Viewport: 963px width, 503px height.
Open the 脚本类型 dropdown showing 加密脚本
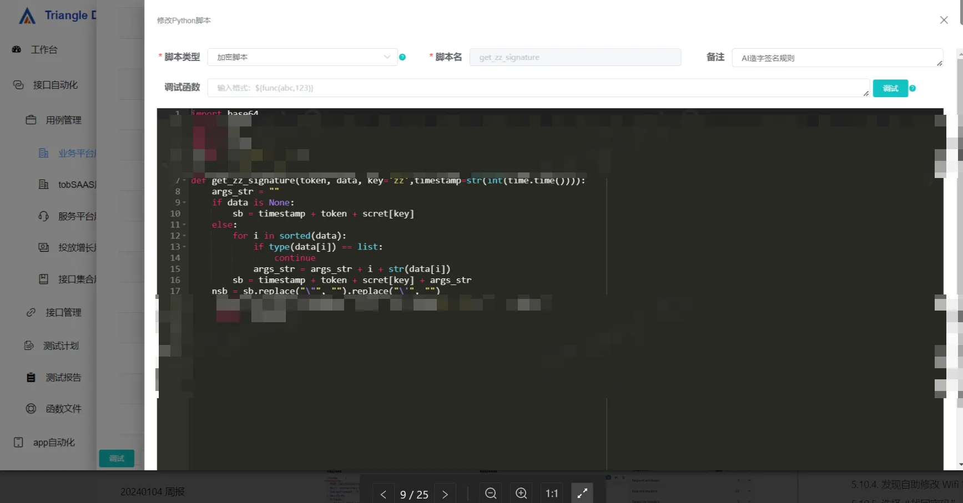coord(302,57)
